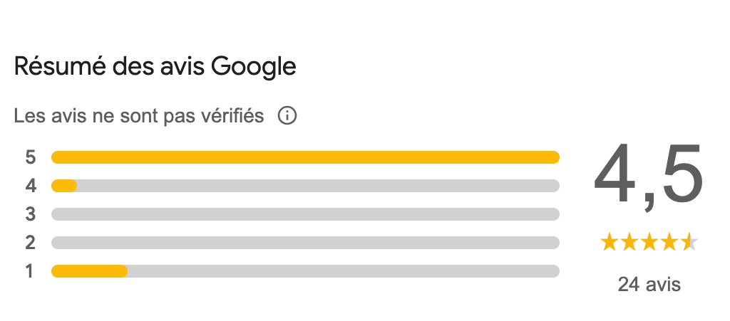Click the '24 avis' review count
Screen dimensions: 730x321
point(649,284)
